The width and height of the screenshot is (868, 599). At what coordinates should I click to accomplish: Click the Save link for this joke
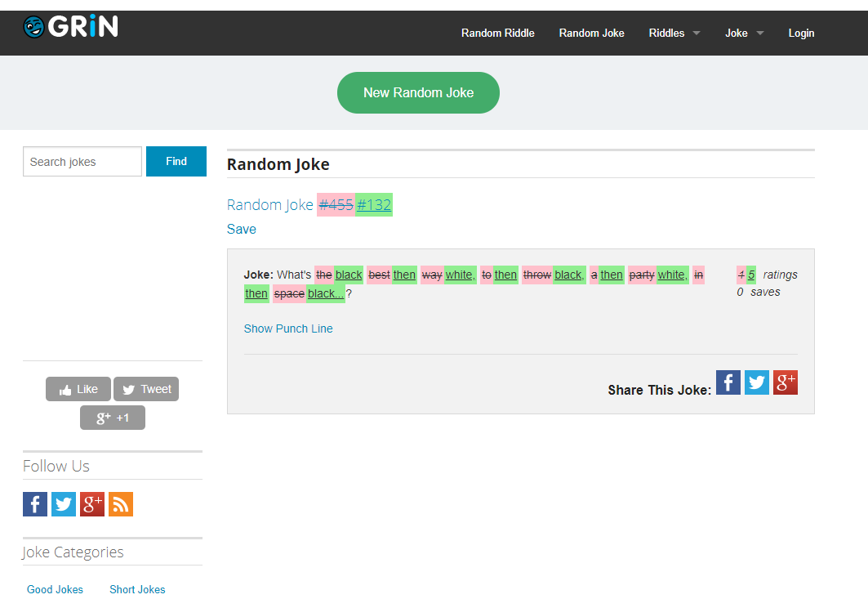(x=242, y=230)
